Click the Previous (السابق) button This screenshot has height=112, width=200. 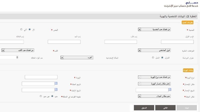click(144, 108)
